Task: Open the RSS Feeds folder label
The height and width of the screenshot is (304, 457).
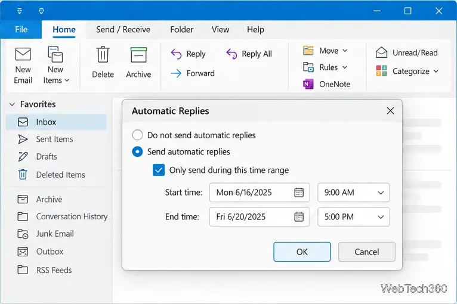Action: click(x=54, y=270)
